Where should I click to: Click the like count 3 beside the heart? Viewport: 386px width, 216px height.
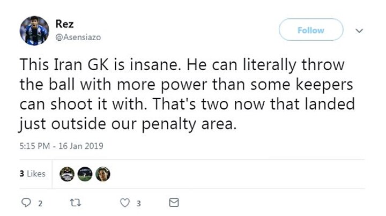138,203
